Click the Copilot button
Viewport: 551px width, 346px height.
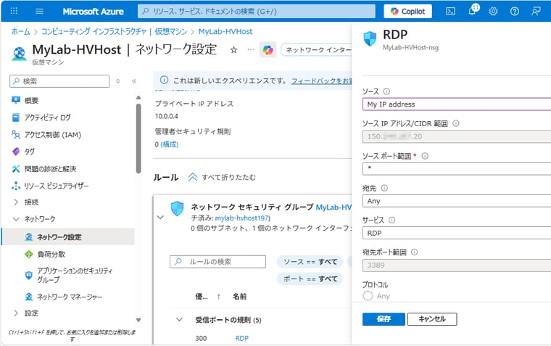(x=407, y=11)
